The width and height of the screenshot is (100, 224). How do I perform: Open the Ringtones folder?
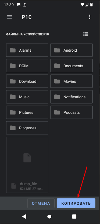coord(27,128)
